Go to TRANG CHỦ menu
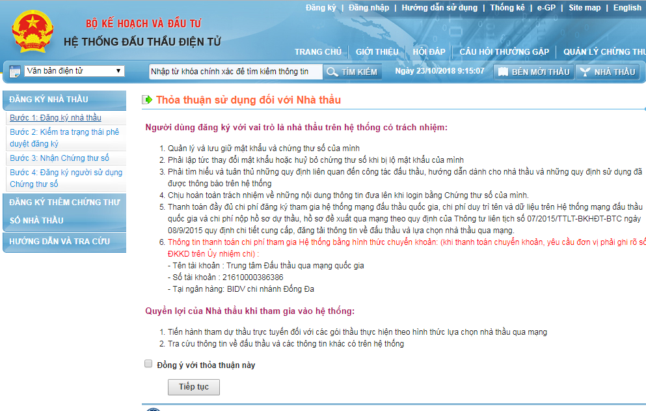The image size is (646, 411). point(318,52)
